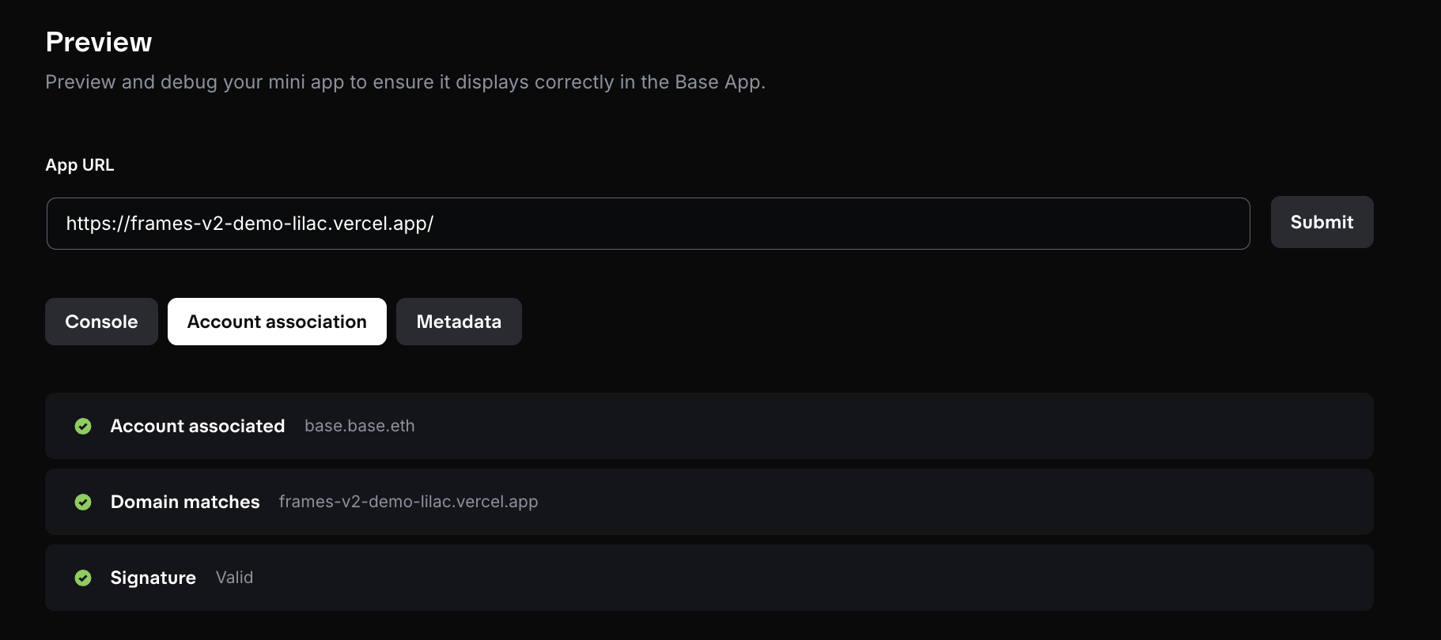1441x640 pixels.
Task: Click the Submit button
Action: pyautogui.click(x=1322, y=222)
